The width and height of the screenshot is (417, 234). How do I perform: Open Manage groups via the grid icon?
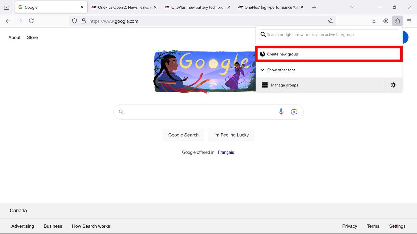[265, 85]
